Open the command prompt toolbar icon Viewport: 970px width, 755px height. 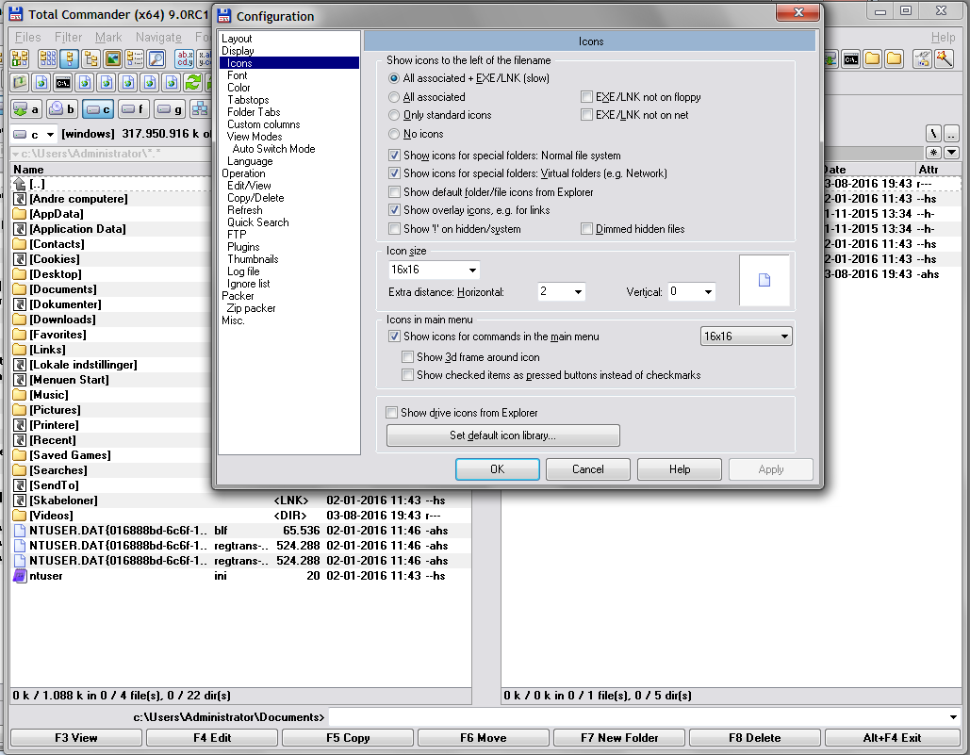pos(62,82)
